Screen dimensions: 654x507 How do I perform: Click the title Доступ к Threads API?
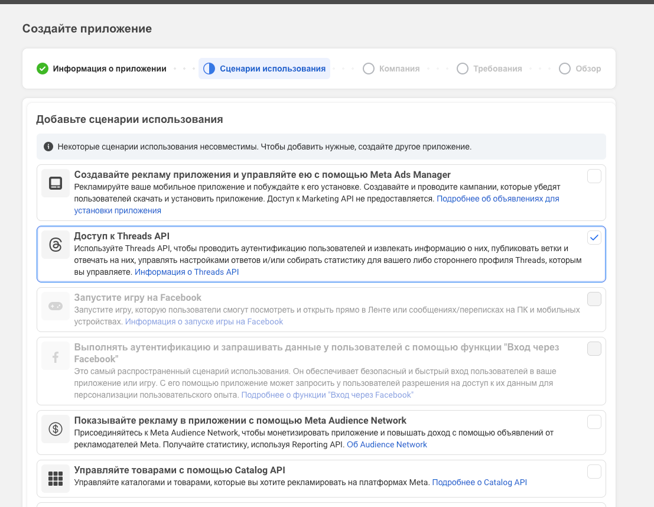pos(122,236)
